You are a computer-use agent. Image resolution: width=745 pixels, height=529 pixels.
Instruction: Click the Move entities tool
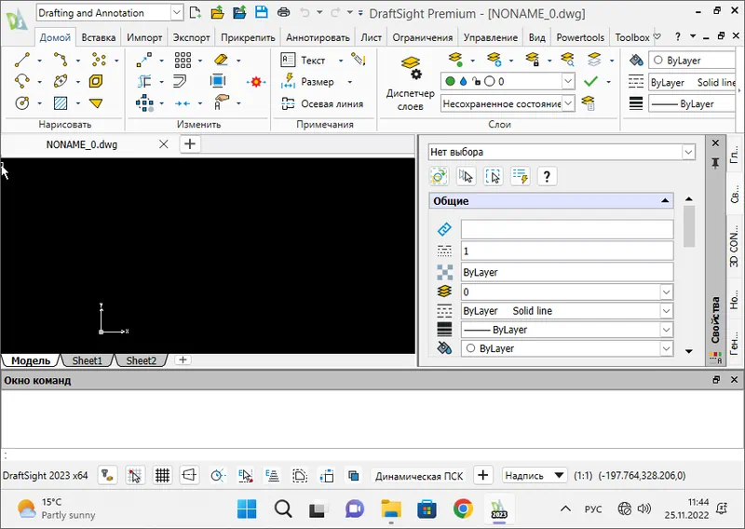(144, 60)
